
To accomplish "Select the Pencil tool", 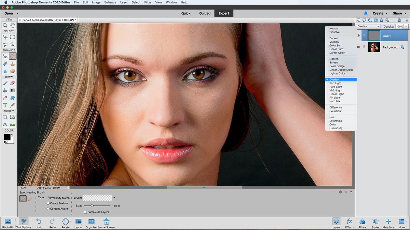I will pyautogui.click(x=13, y=105).
